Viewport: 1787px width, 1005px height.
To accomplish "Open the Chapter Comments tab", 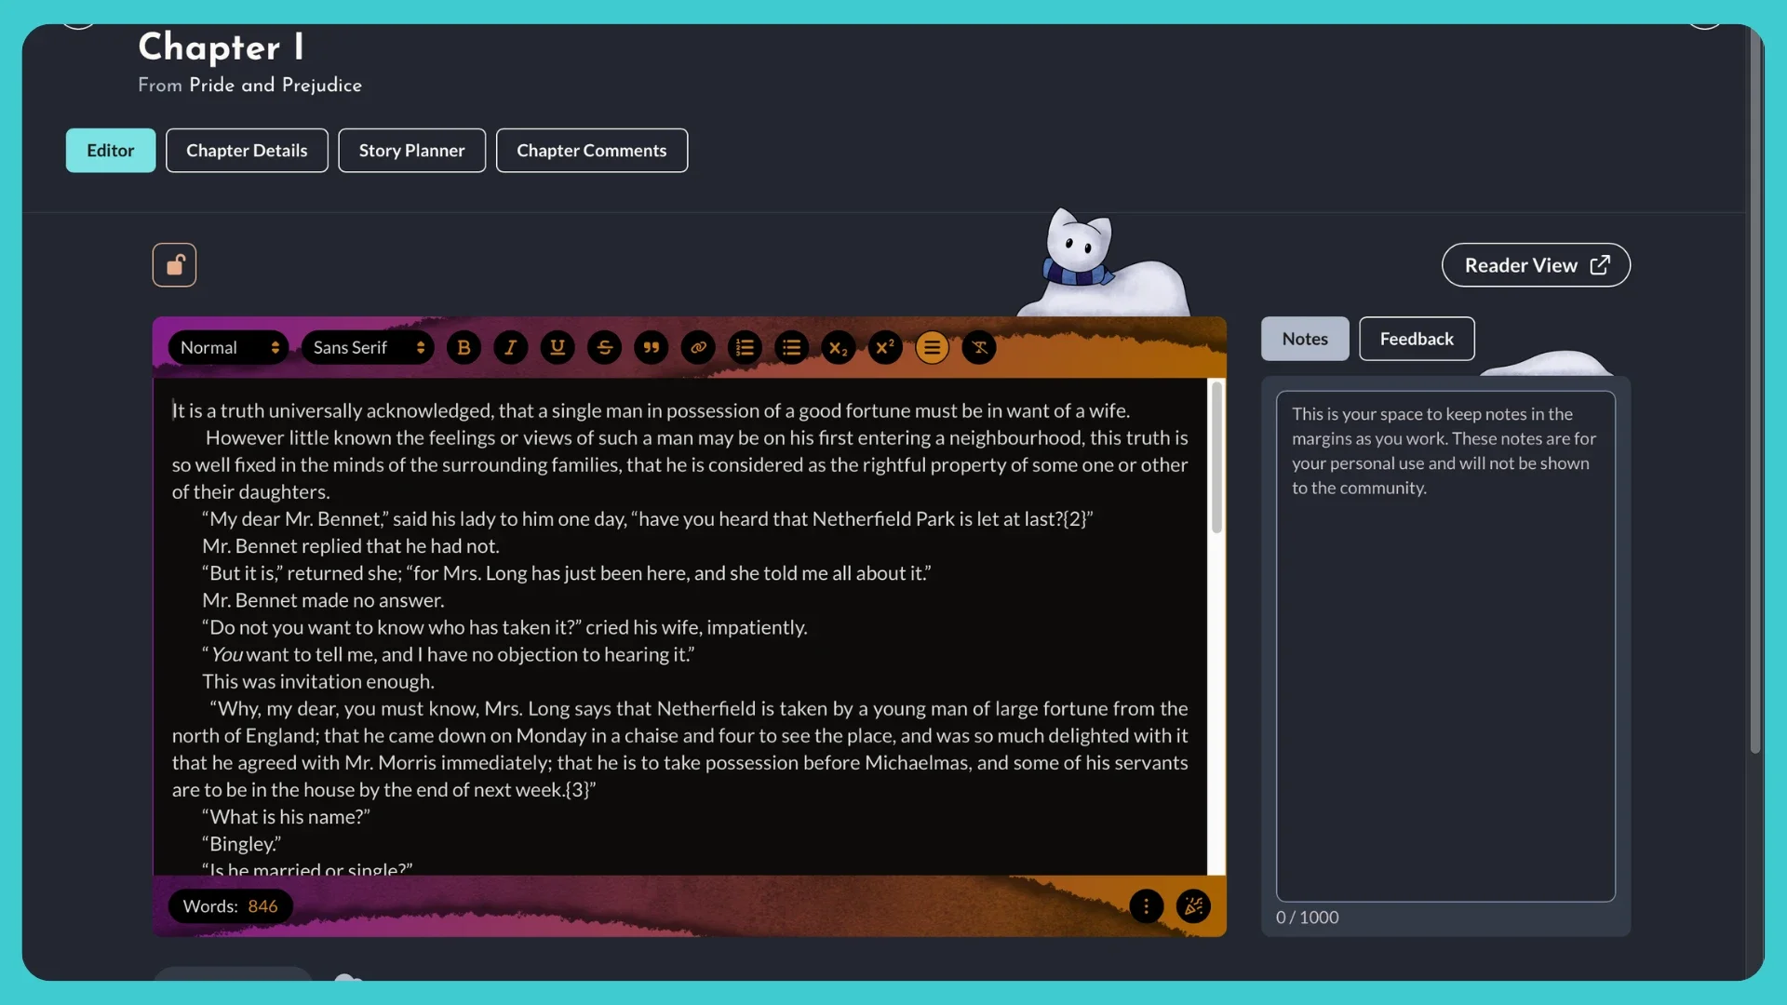I will pyautogui.click(x=591, y=151).
